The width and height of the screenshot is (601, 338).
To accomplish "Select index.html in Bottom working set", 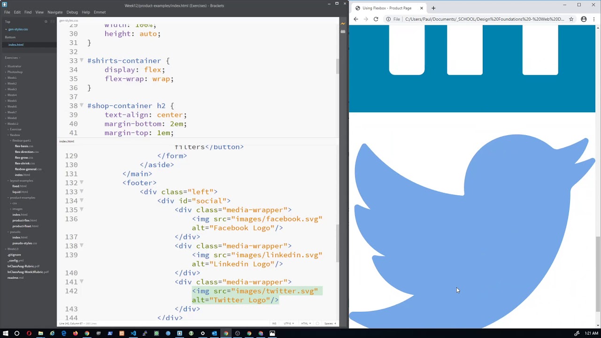I will pos(16,45).
